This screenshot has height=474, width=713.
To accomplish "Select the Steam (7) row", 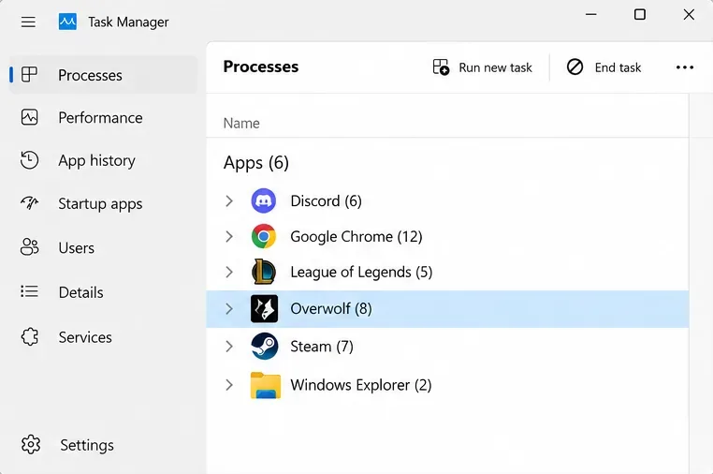I will [447, 346].
